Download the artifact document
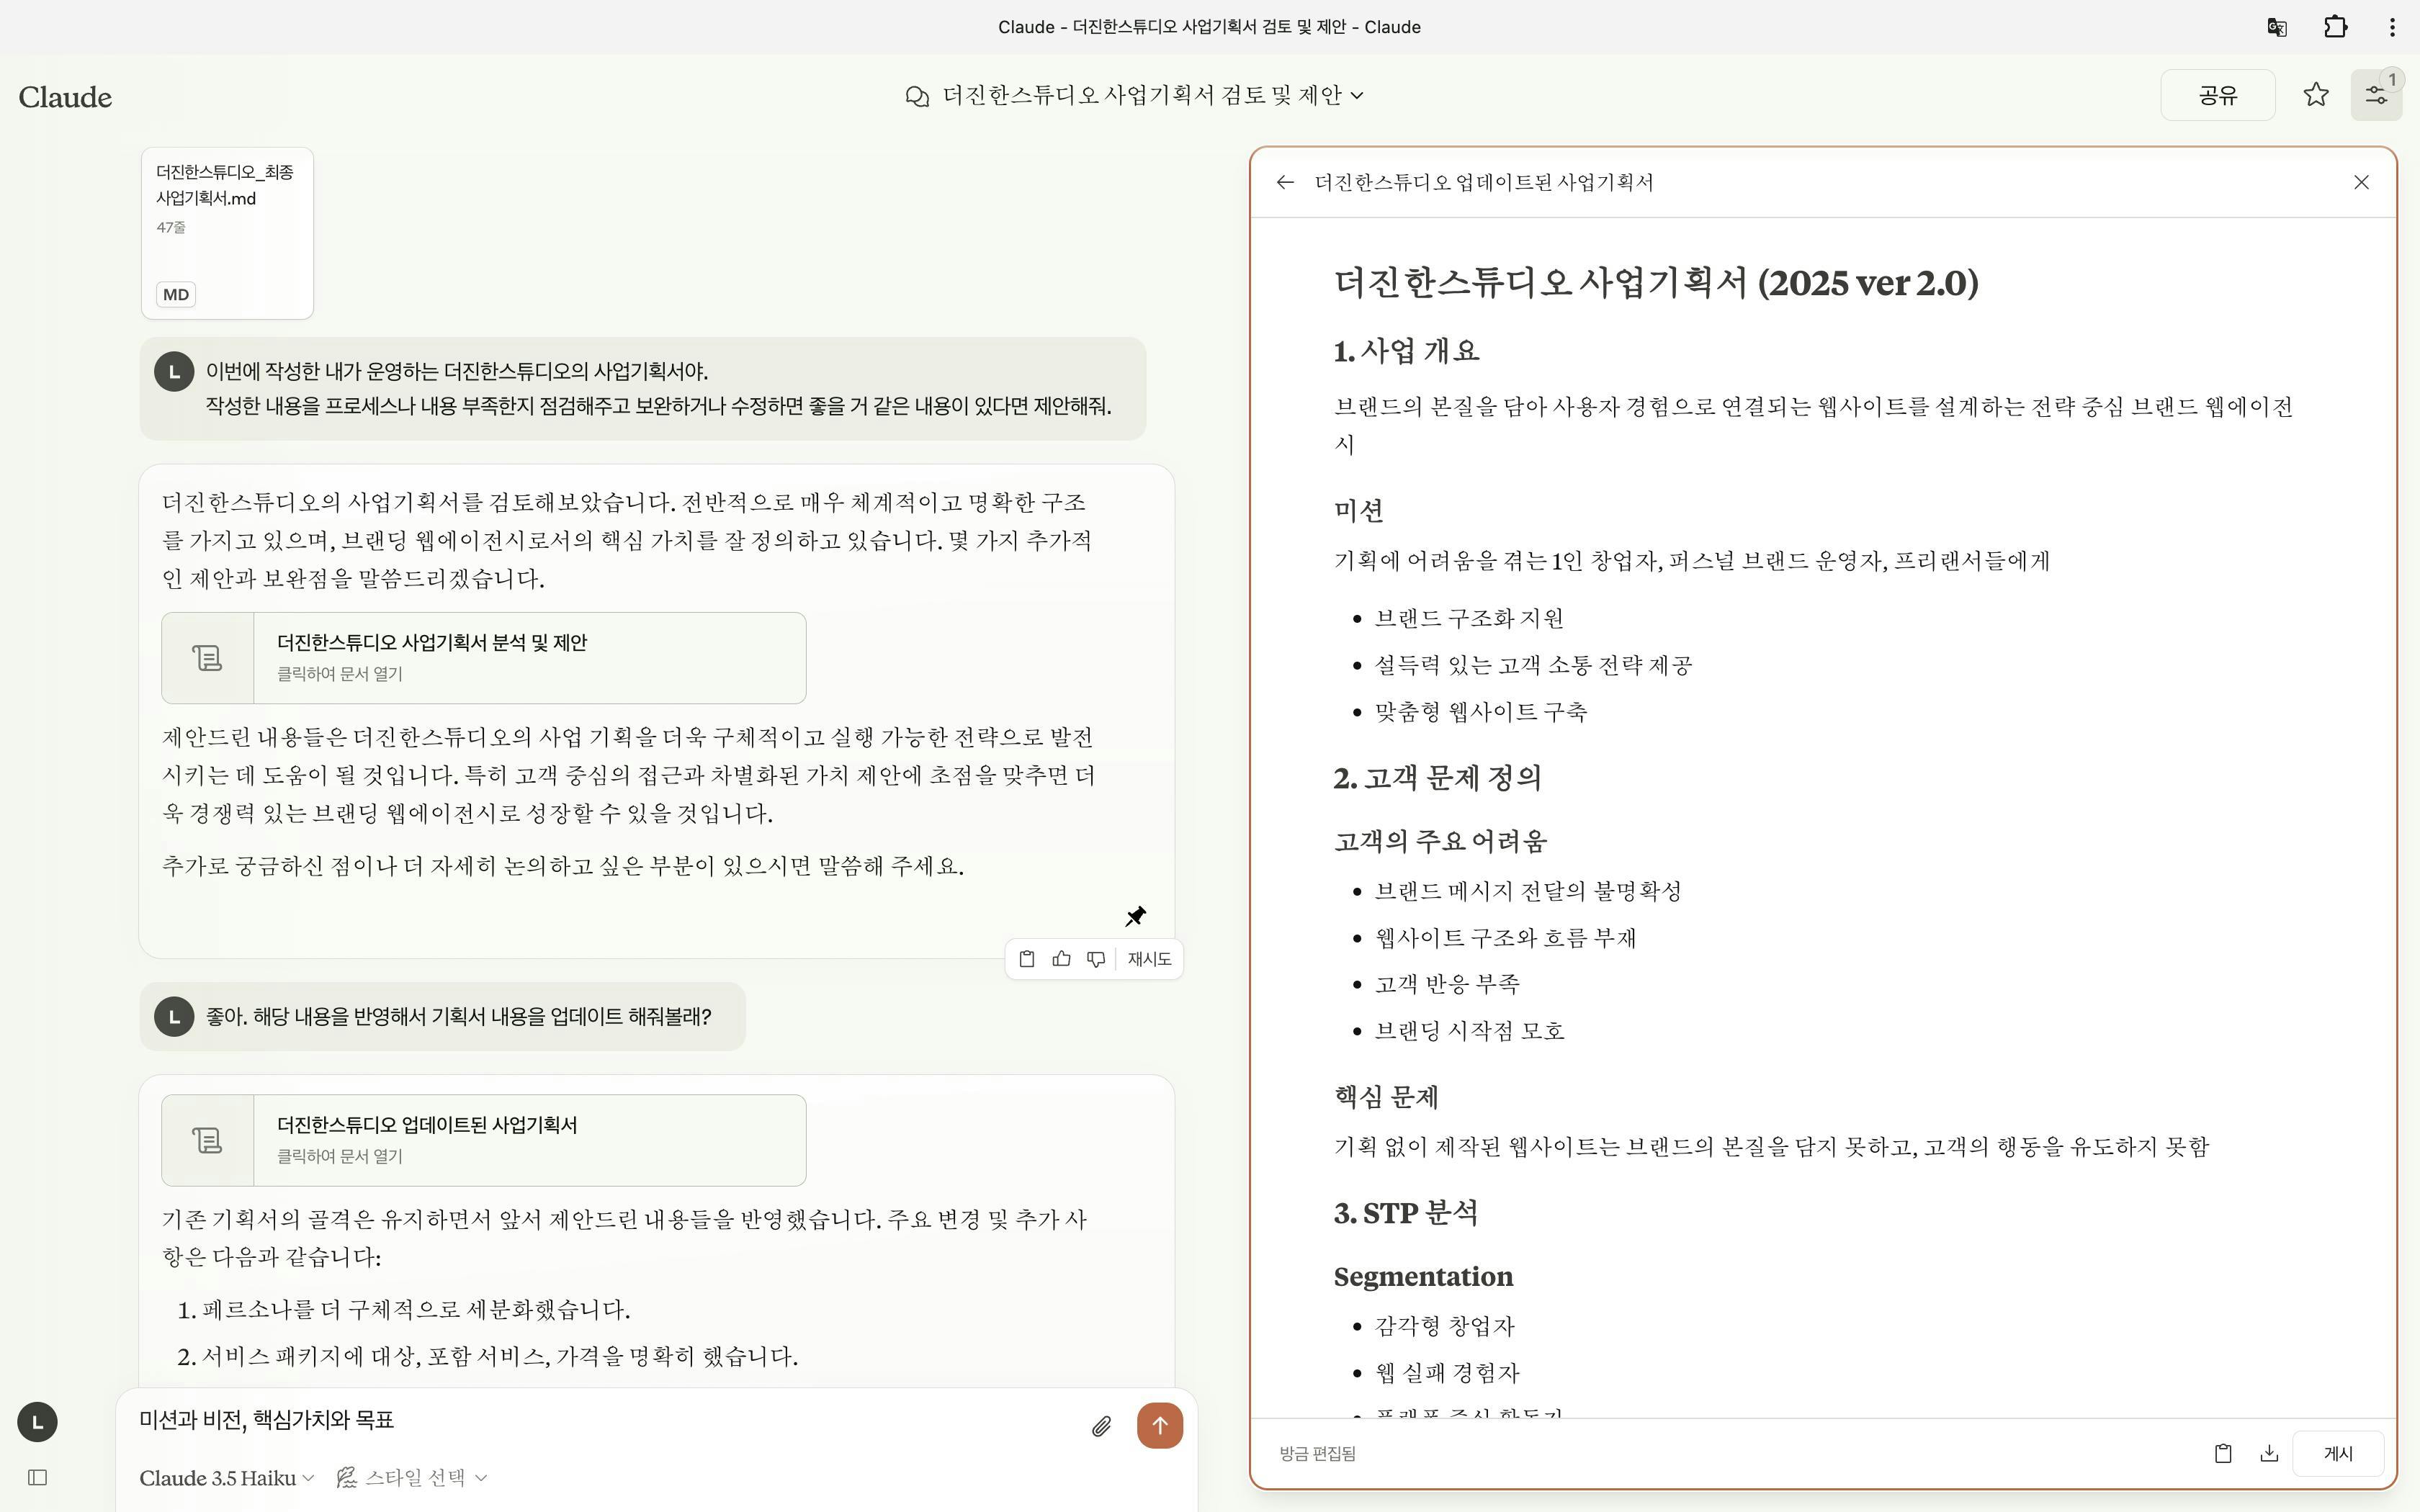2420x1512 pixels. (x=2269, y=1453)
